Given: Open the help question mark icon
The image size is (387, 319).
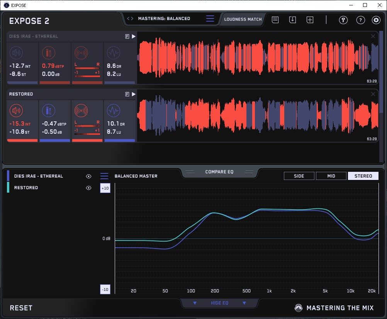Looking at the screenshot, I should (x=361, y=20).
